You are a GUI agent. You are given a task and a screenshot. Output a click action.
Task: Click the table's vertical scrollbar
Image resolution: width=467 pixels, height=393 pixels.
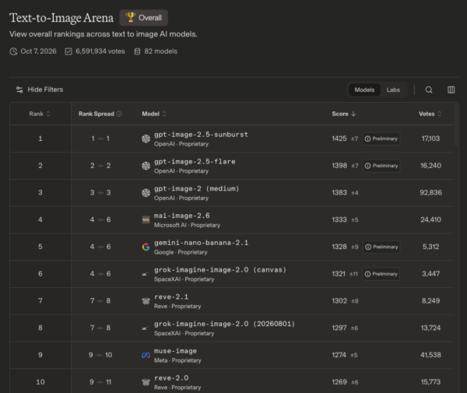[456, 125]
